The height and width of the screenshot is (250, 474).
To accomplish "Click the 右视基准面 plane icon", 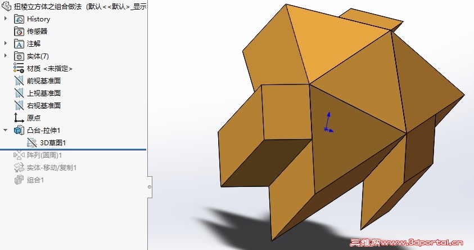I will [x=19, y=105].
